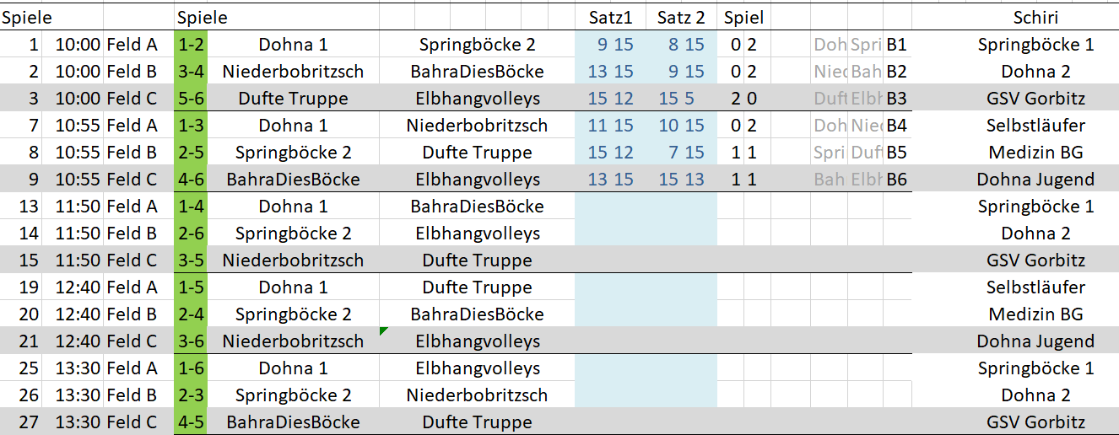This screenshot has width=1119, height=435.
Task: Click the cell labeled B5
Action: click(x=896, y=153)
